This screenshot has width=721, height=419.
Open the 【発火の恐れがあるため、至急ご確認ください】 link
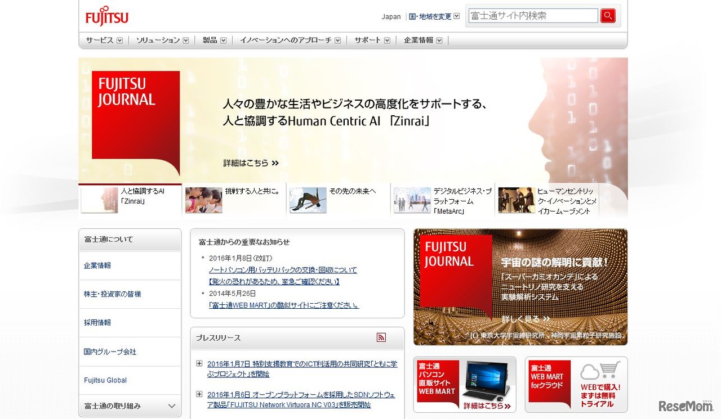point(274,281)
